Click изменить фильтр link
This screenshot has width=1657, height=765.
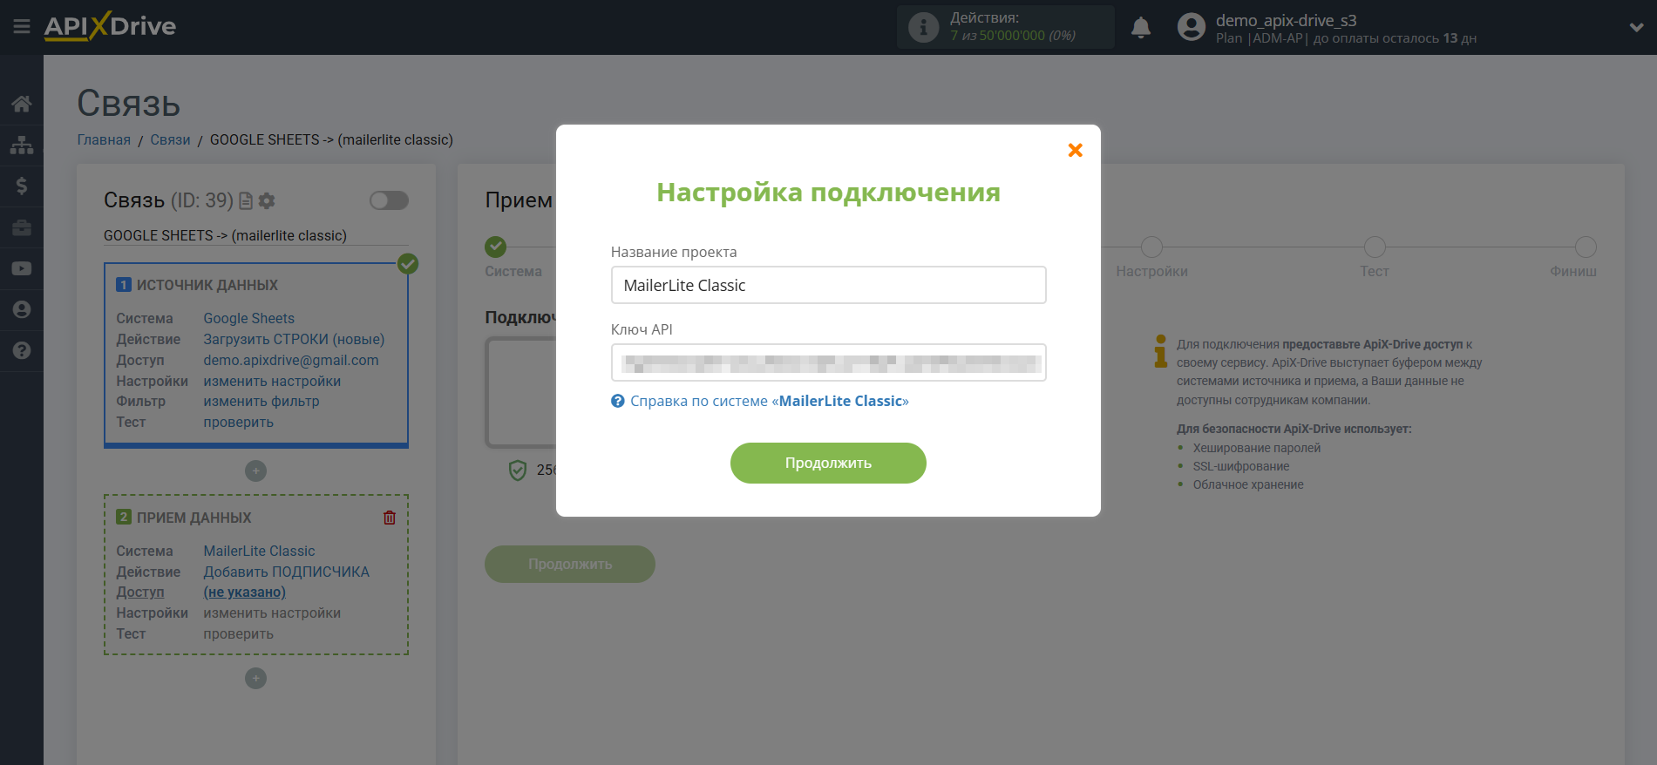[261, 401]
